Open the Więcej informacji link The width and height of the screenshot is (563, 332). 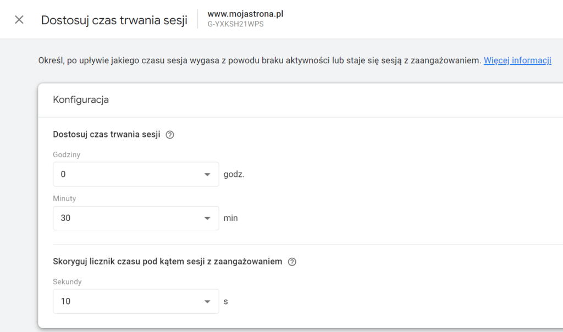pos(517,60)
